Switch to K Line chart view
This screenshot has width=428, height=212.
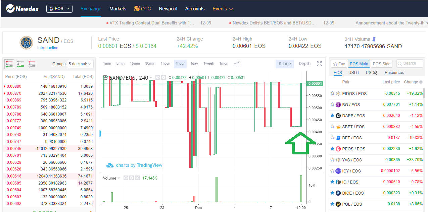click(x=285, y=64)
